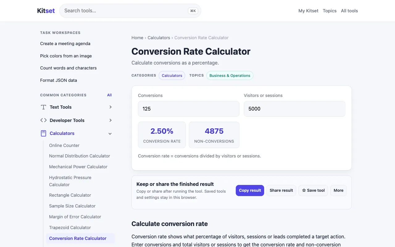The width and height of the screenshot is (395, 247).
Task: Click the ⌘K shortcut badge
Action: coord(193,11)
